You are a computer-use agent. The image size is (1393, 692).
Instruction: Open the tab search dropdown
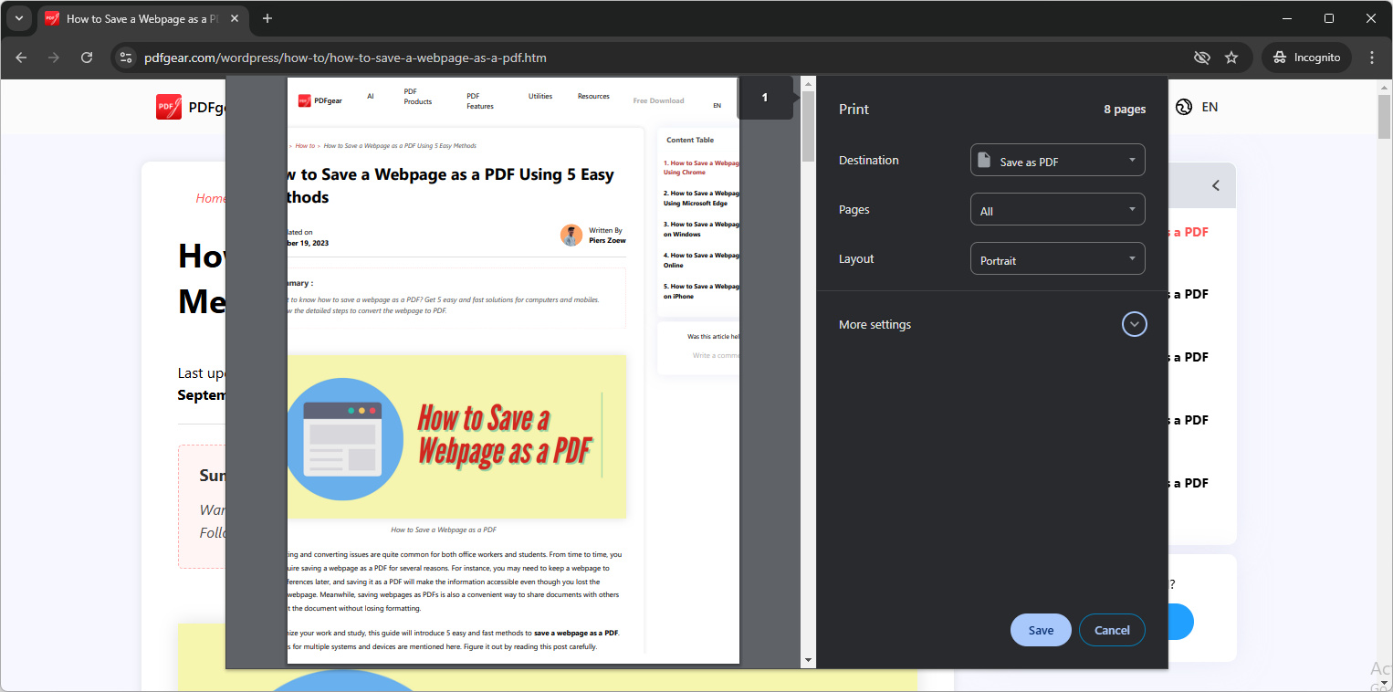tap(19, 18)
